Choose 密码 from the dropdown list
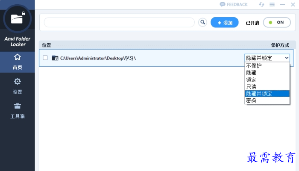The height and width of the screenshot is (171, 299). point(267,100)
